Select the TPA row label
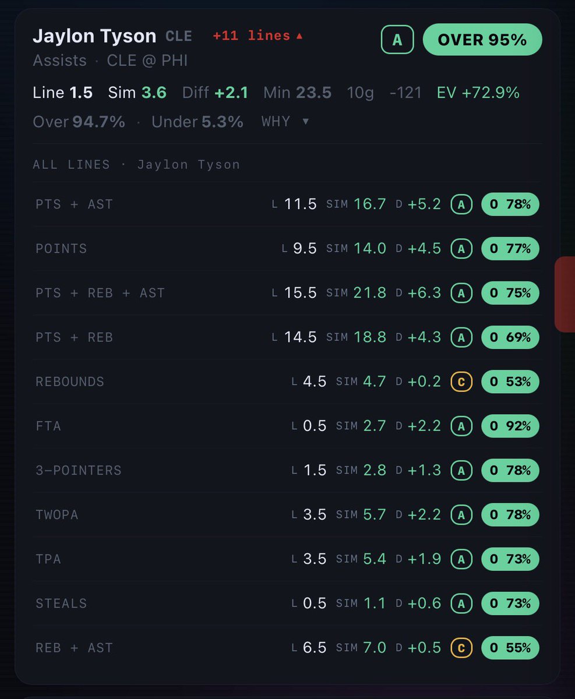 coord(48,559)
